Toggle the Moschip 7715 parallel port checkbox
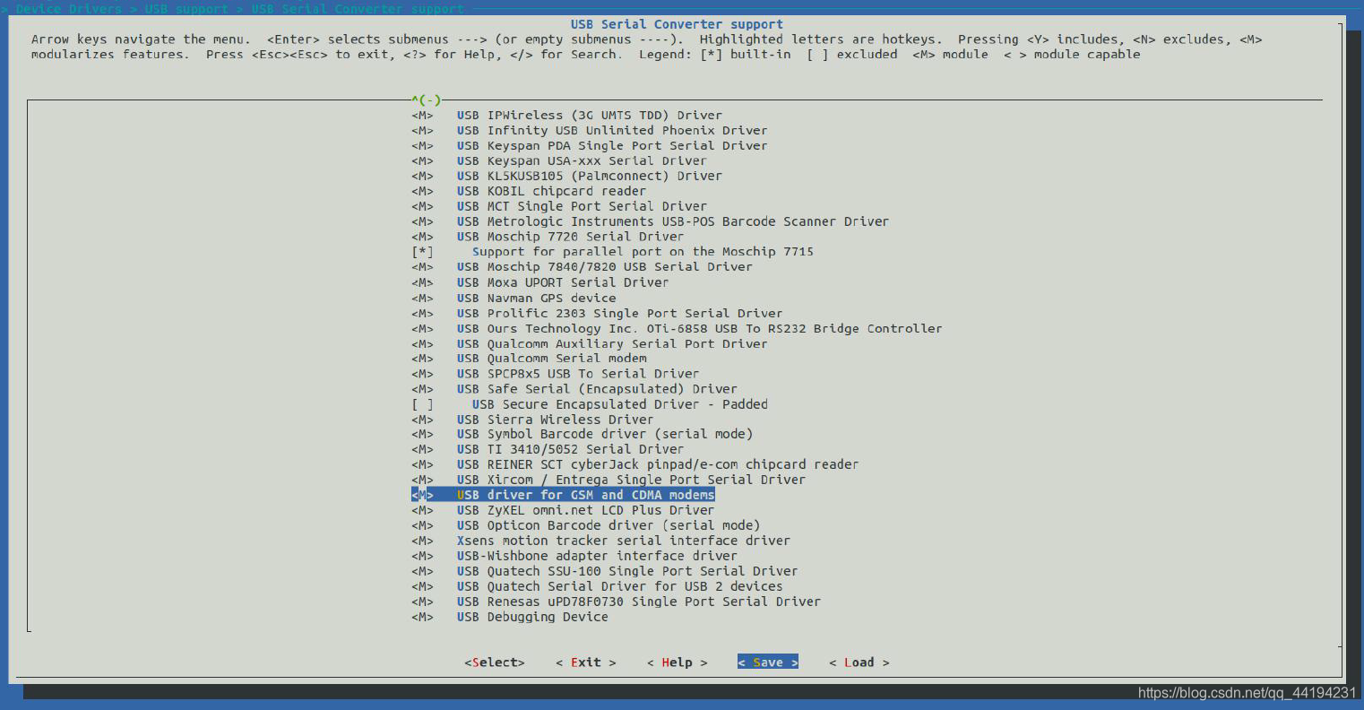The height and width of the screenshot is (710, 1364). (x=423, y=252)
